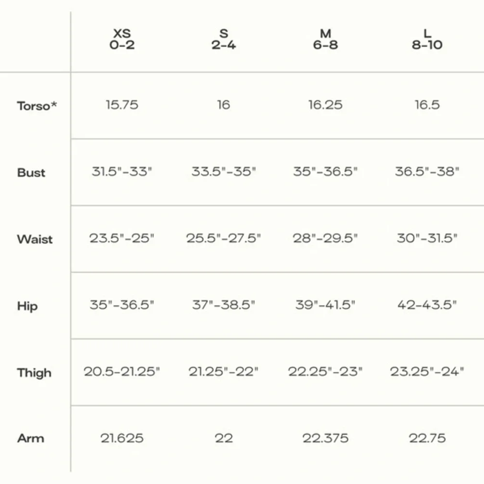Select the Bust row label
This screenshot has height=484, width=484.
tap(31, 172)
